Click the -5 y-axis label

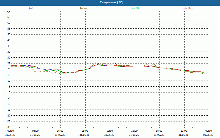pos(9,98)
